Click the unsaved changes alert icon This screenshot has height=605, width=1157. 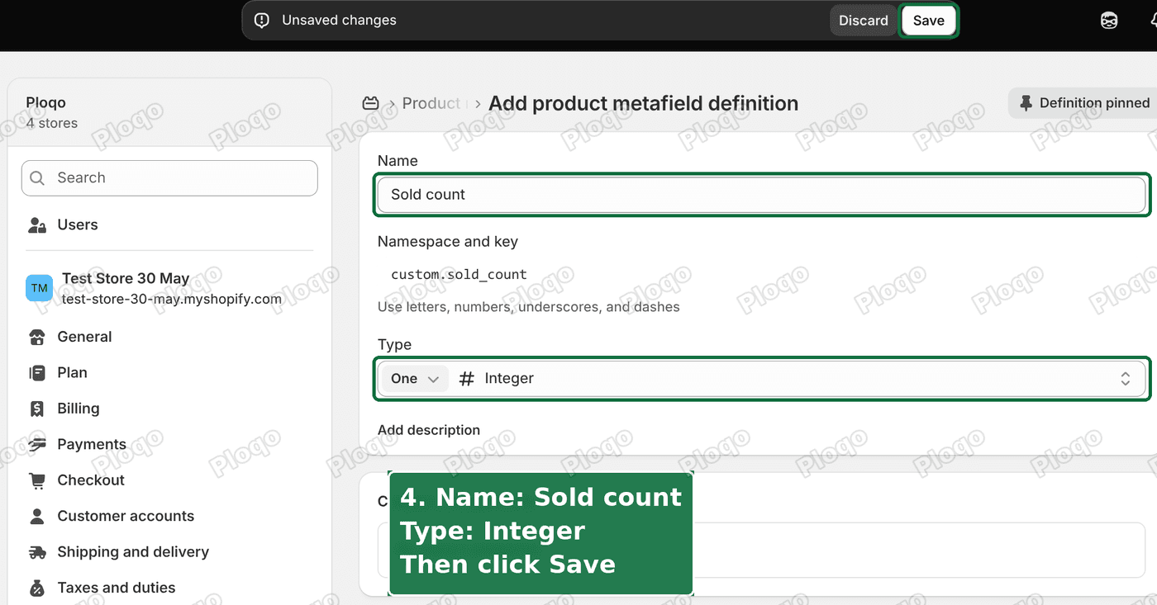[x=262, y=21]
